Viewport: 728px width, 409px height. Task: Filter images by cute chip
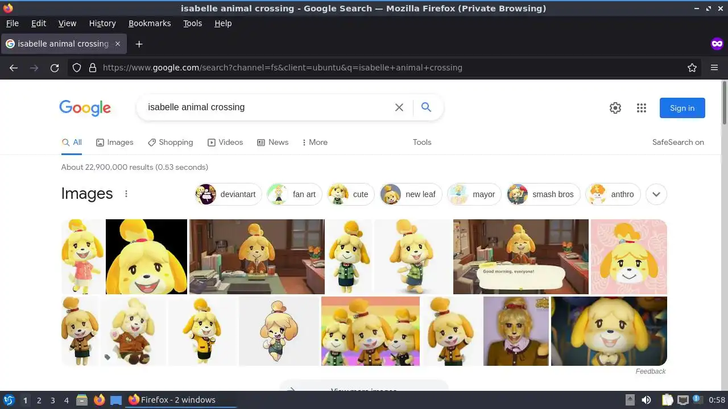point(351,194)
